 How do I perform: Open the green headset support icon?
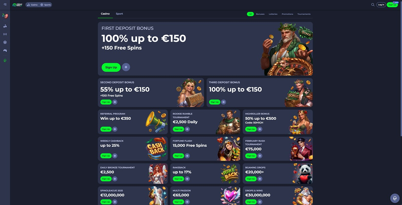[x=5, y=61]
